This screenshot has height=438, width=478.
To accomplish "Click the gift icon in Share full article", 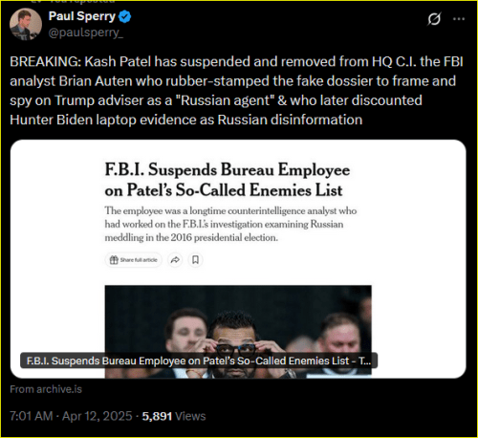I will (114, 260).
